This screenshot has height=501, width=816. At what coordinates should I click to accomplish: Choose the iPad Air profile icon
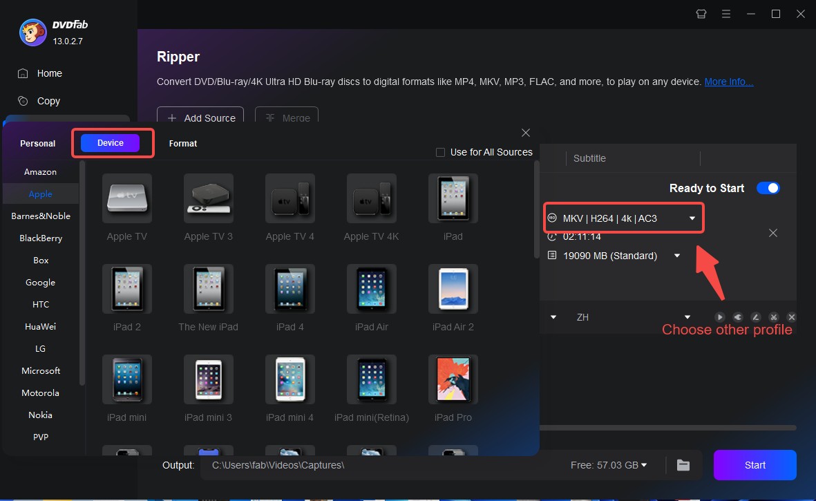372,289
